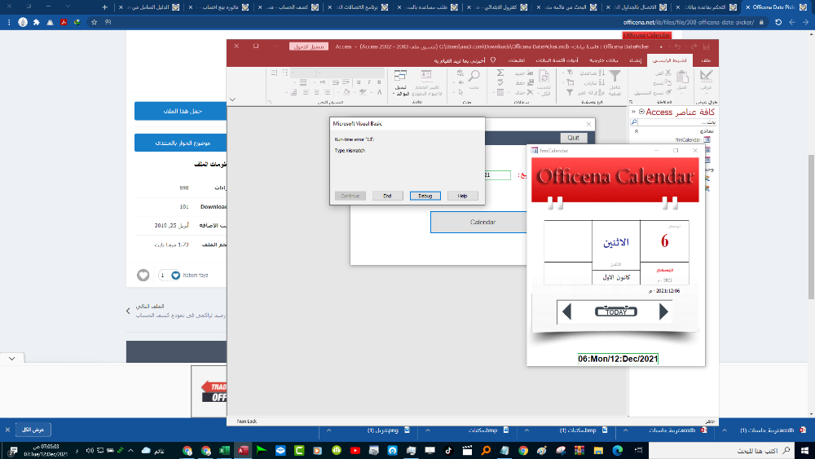This screenshot has width=815, height=459.
Task: Go to next day with right arrow
Action: [663, 312]
